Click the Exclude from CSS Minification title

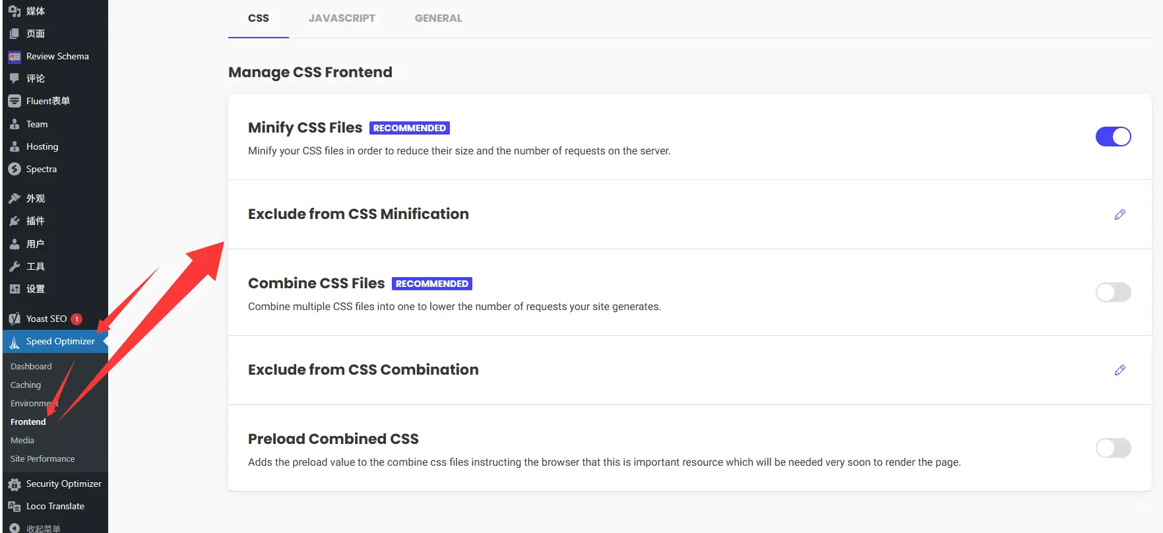(358, 214)
